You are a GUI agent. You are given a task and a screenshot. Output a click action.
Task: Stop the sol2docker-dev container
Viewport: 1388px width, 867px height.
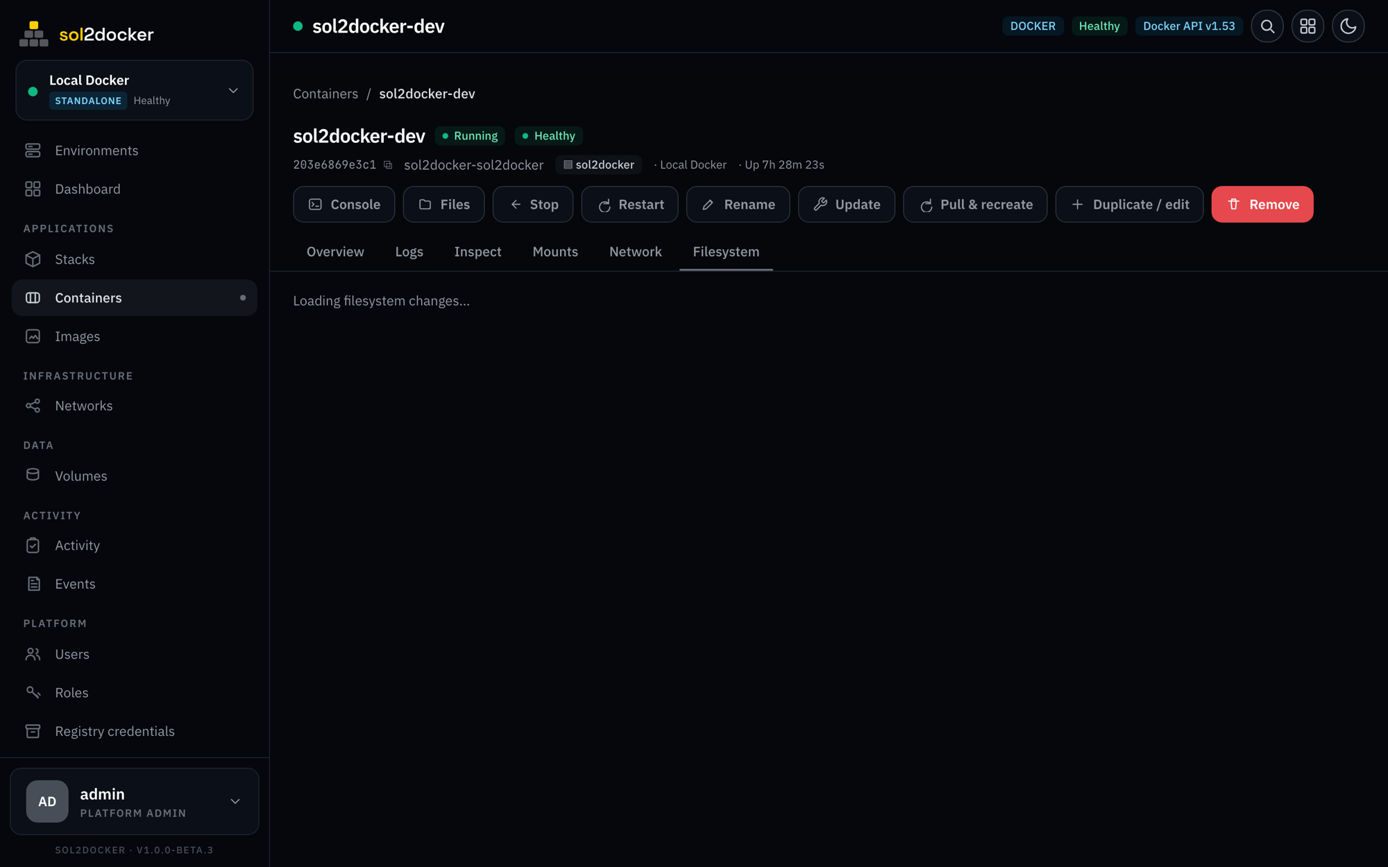click(x=532, y=204)
